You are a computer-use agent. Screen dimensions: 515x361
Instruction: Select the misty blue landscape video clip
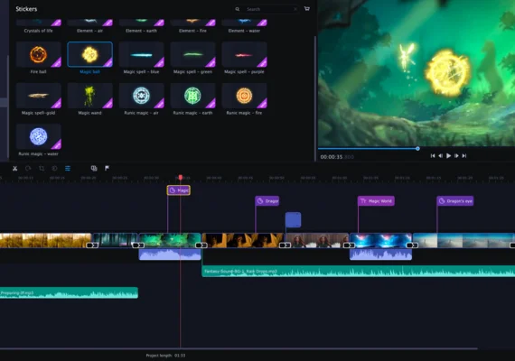click(463, 240)
